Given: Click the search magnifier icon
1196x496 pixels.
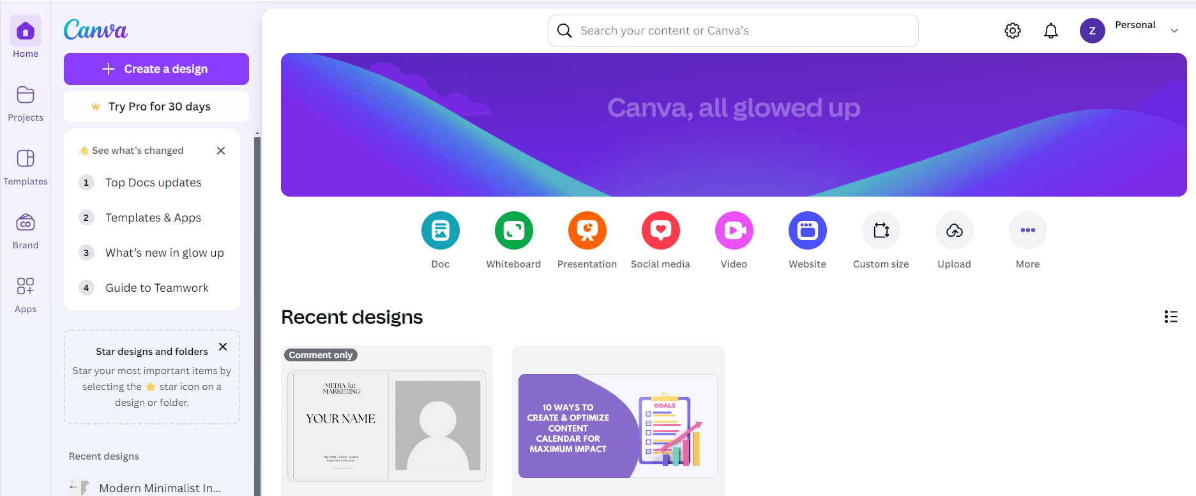Looking at the screenshot, I should point(564,31).
